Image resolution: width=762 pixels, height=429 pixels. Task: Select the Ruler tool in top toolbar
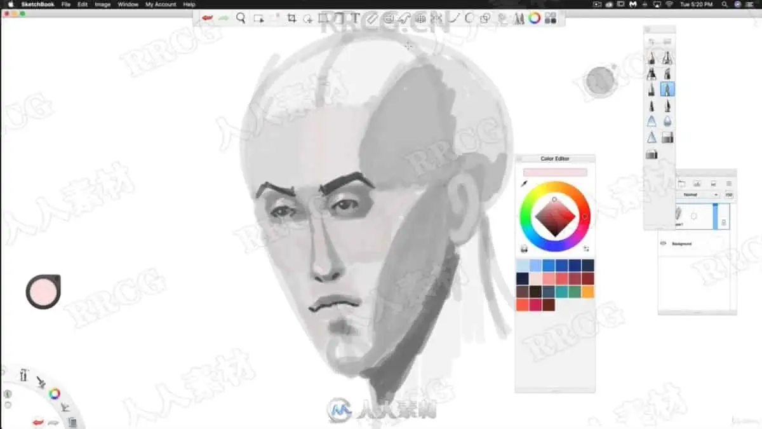(371, 18)
